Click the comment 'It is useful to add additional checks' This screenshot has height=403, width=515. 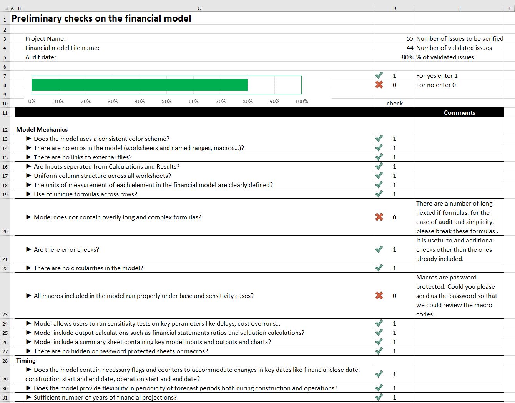[x=459, y=249]
